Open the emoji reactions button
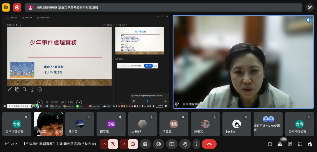Screen dimensions: 317x152 point(159,144)
